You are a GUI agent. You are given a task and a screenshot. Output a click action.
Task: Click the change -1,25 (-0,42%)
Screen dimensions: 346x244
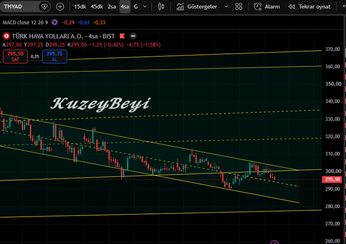(x=107, y=45)
